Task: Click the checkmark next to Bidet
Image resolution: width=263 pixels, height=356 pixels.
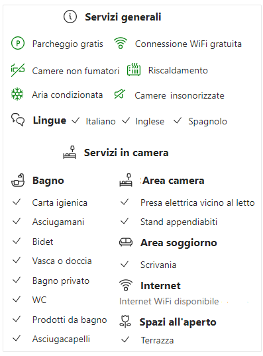Action: point(17,241)
